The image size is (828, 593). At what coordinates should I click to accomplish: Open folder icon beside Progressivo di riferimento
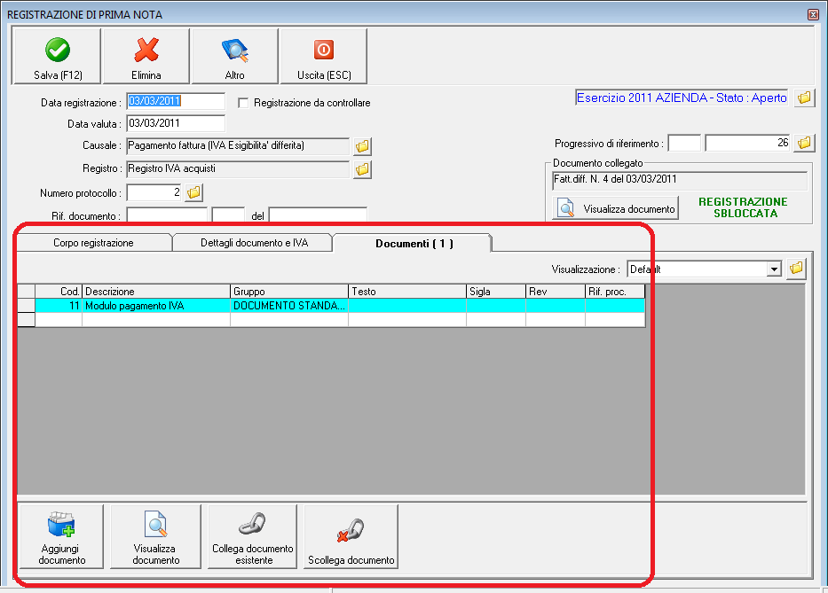point(804,143)
